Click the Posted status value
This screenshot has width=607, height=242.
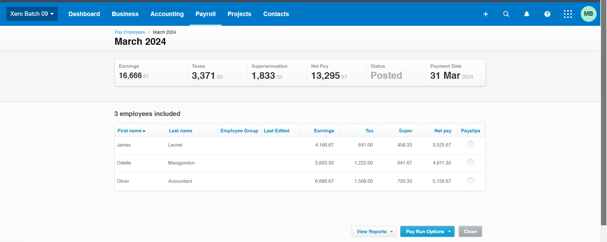click(386, 76)
